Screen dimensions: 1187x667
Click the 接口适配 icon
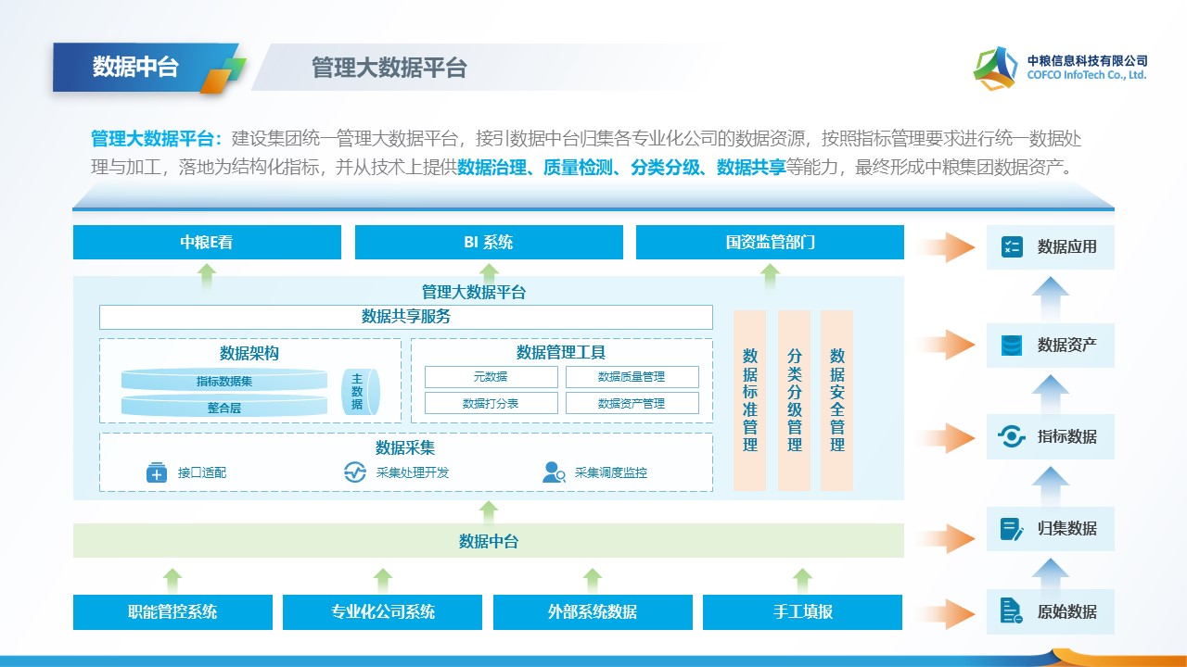tap(157, 472)
